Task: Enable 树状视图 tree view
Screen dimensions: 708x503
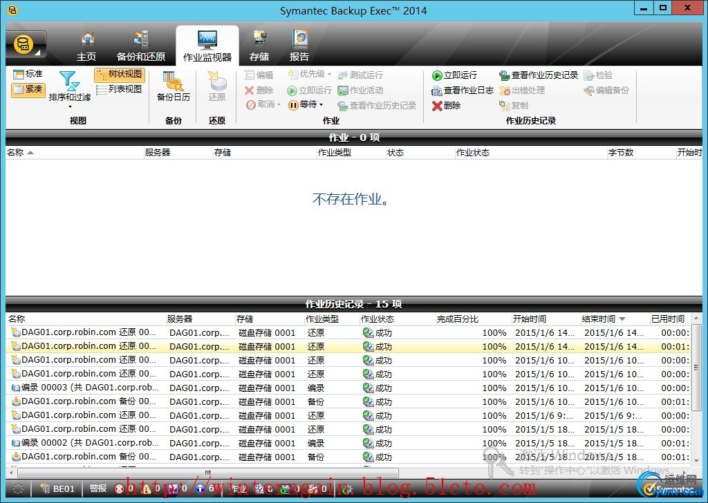Action: (120, 75)
